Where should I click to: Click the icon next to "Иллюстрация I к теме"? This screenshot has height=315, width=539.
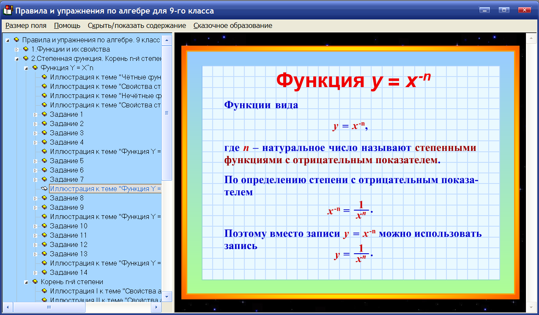coord(44,291)
